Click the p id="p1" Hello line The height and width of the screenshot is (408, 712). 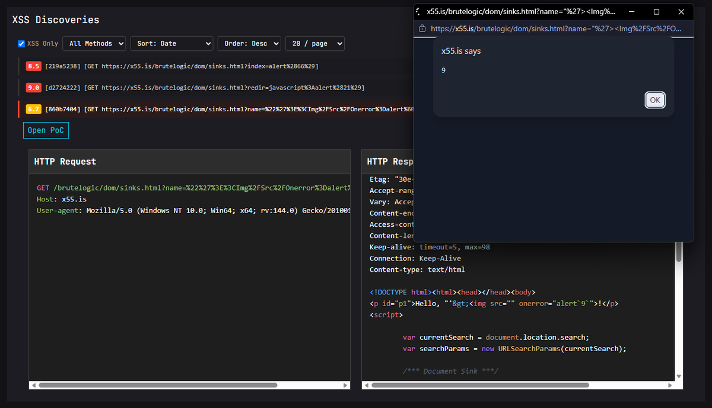click(x=494, y=303)
